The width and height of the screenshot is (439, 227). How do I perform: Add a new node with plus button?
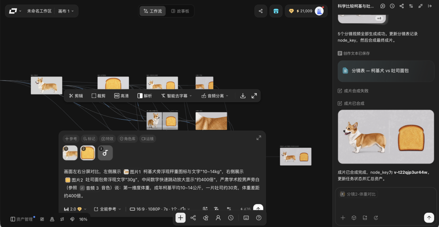pos(180,218)
